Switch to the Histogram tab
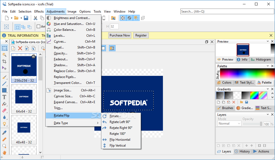The image size is (275, 160). (261, 59)
